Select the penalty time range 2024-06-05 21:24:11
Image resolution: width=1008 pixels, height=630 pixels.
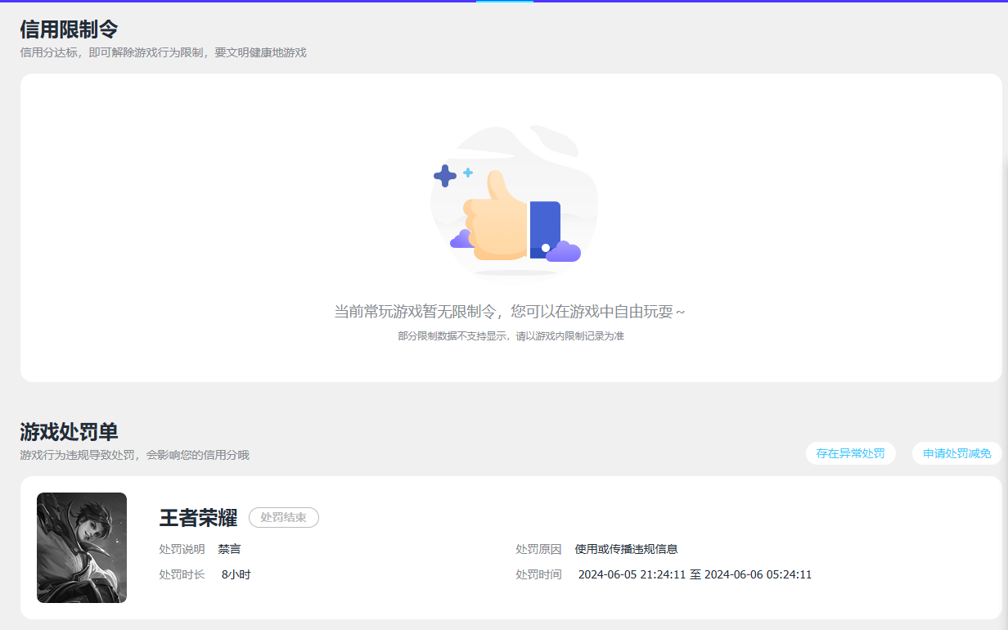[695, 575]
